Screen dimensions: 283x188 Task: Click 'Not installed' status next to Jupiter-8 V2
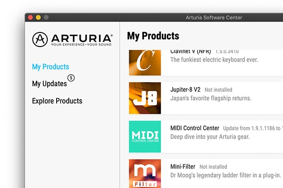[218, 90]
